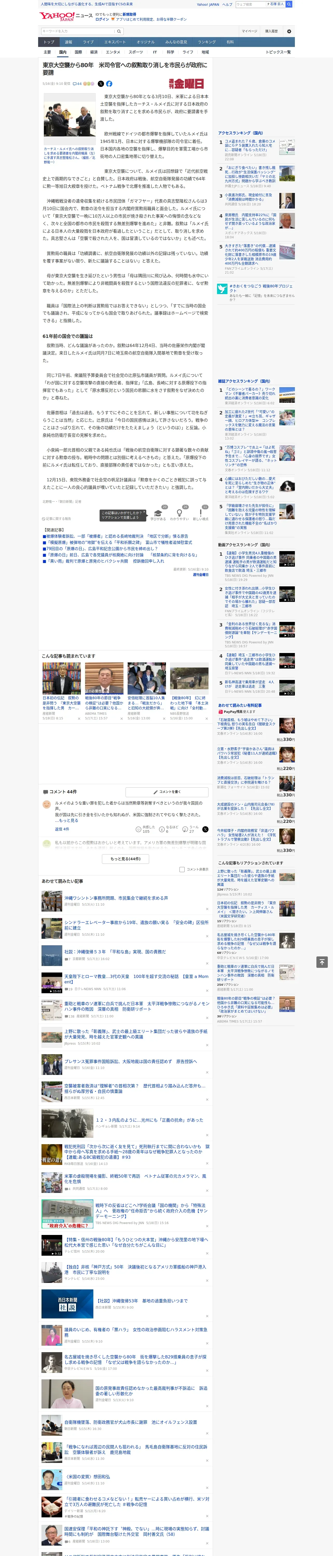Select the ランキング tab

(x=207, y=42)
